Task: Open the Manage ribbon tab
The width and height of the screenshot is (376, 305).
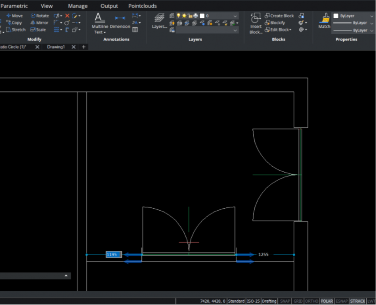Action: coord(78,6)
